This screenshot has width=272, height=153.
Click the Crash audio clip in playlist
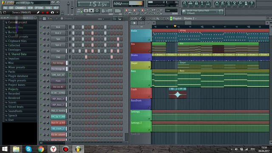pos(178,93)
